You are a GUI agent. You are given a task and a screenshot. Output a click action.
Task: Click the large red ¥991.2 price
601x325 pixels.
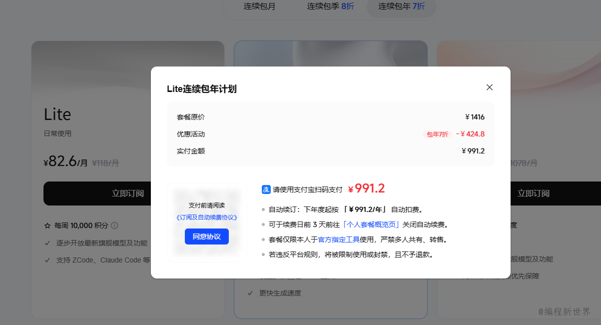pyautogui.click(x=366, y=188)
